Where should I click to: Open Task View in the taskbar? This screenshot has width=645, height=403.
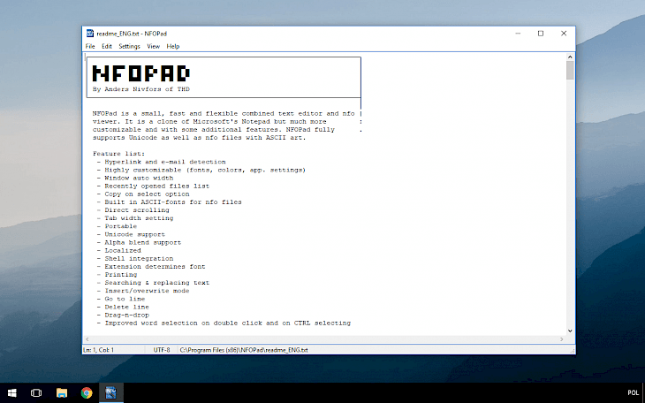(36, 392)
